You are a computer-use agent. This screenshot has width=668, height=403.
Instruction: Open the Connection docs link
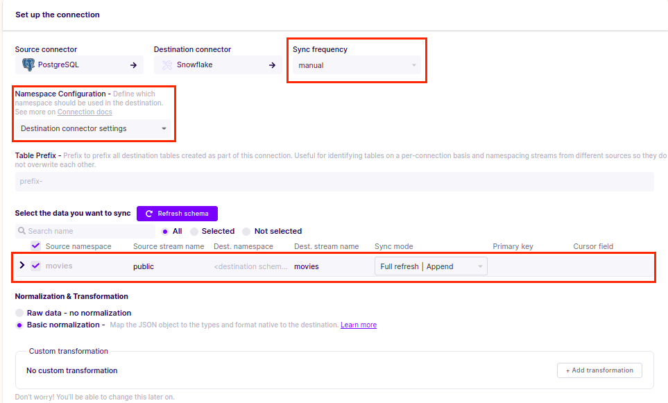(85, 112)
